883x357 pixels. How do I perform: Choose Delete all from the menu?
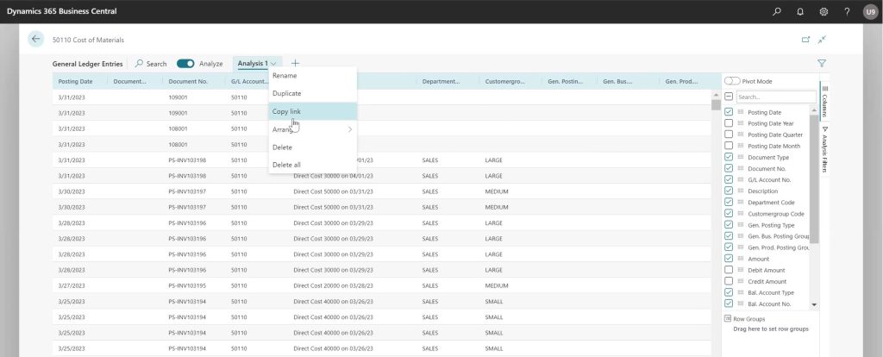pos(312,165)
